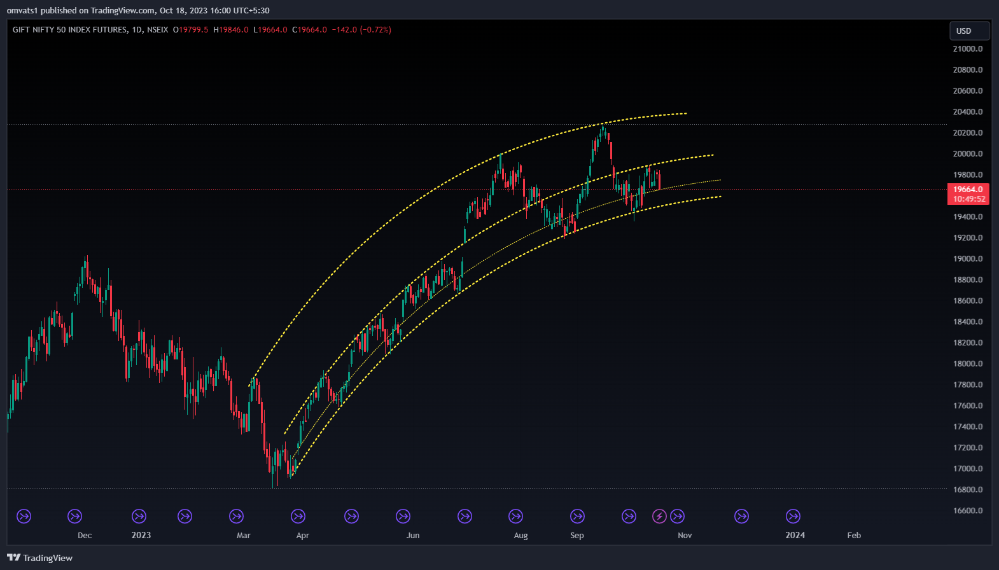
Task: Click the Apr label on the time axis
Action: [303, 536]
